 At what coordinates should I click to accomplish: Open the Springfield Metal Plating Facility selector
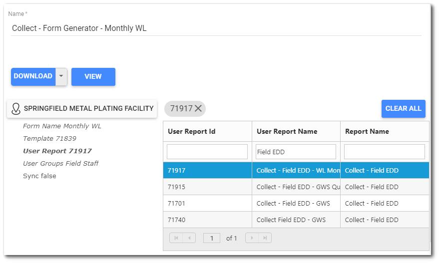[x=82, y=109]
